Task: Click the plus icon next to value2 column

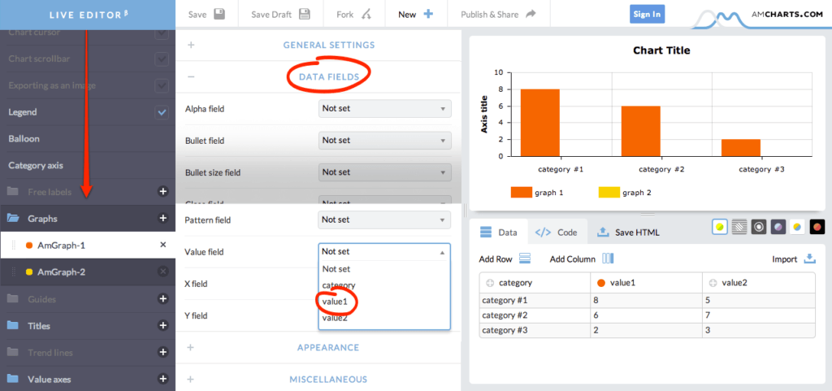Action: click(x=713, y=284)
